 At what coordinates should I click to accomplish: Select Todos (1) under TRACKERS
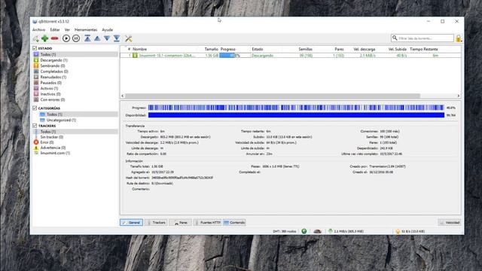75,132
